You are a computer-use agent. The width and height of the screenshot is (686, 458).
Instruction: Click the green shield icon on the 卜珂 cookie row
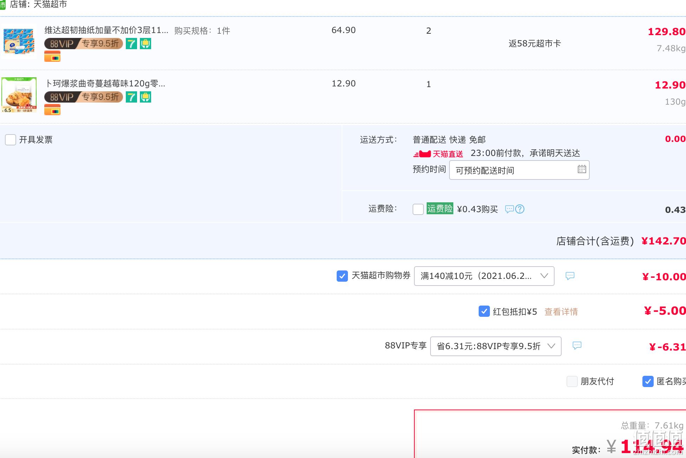[145, 97]
